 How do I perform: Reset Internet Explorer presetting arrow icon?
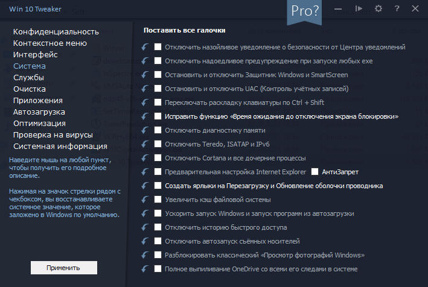[x=145, y=172]
